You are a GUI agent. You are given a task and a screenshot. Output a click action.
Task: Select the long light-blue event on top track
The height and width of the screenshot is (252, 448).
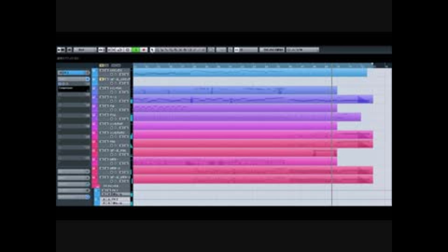pos(250,73)
